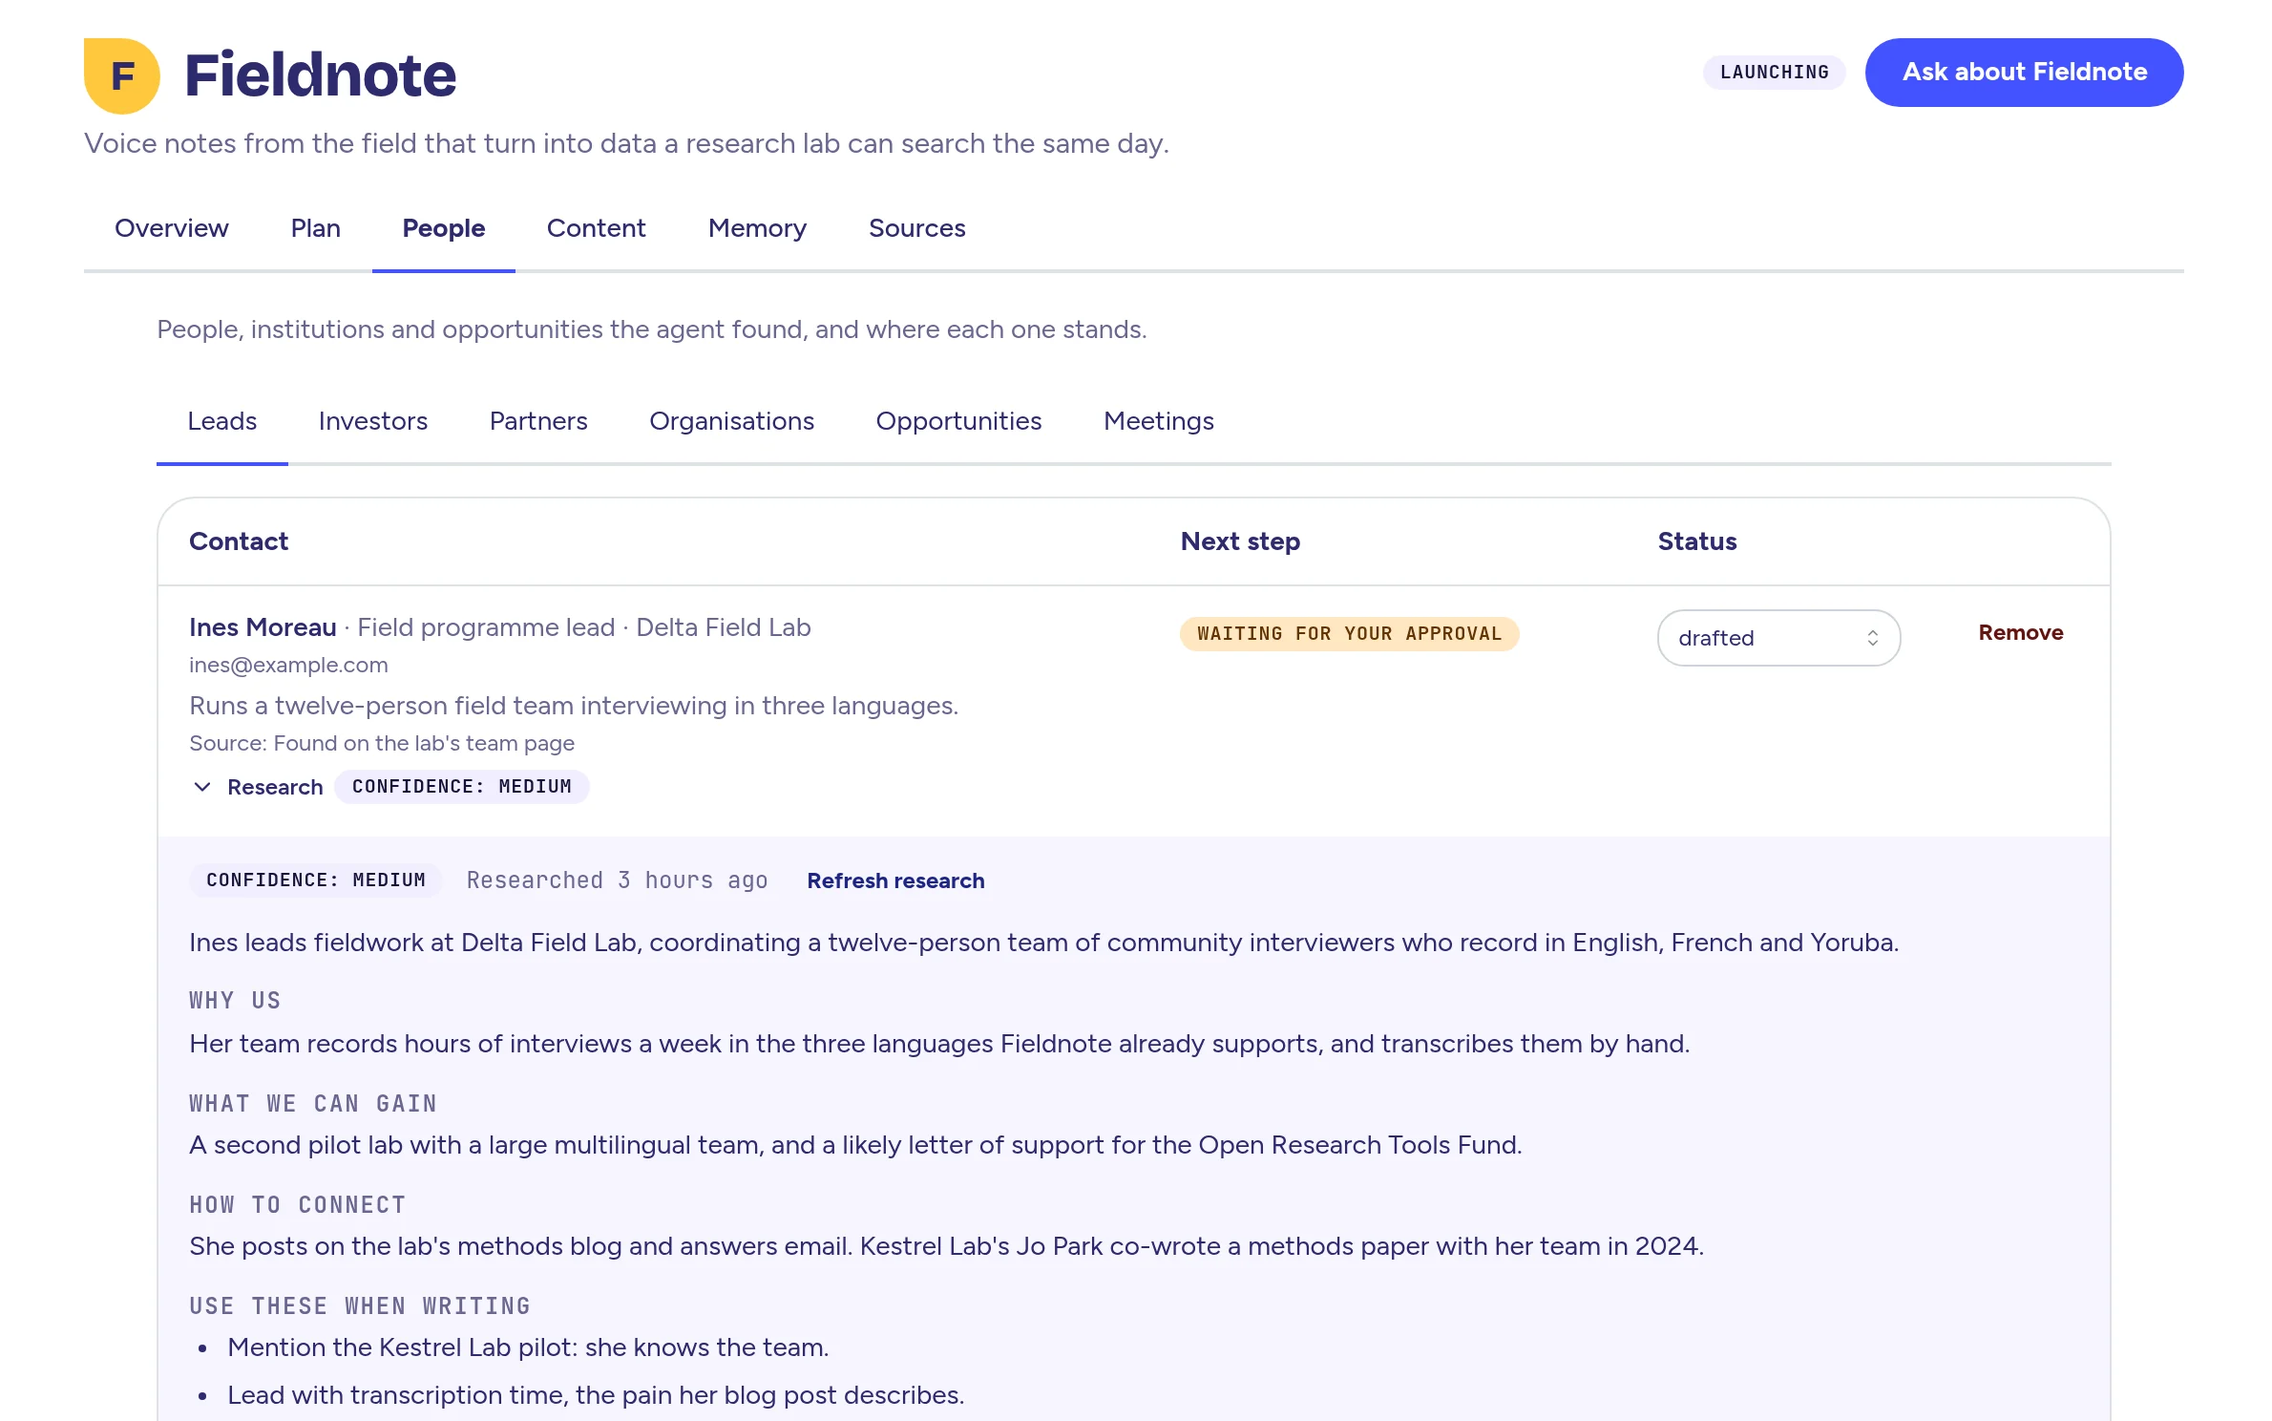Image resolution: width=2272 pixels, height=1421 pixels.
Task: Remove the Ines Moreau lead
Action: (x=2021, y=632)
